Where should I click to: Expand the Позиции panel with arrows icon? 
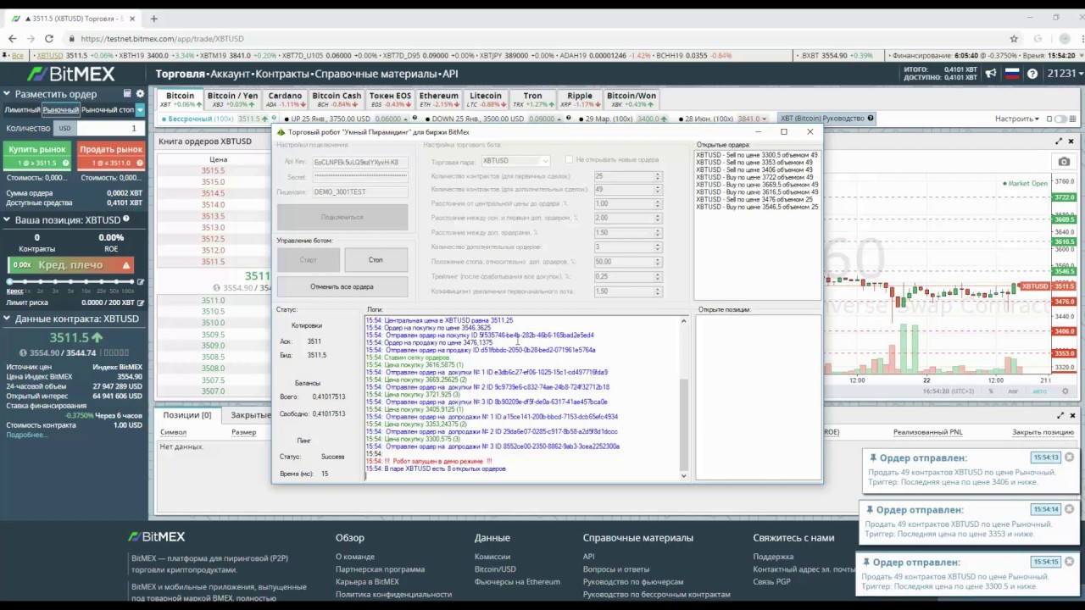click(1060, 415)
